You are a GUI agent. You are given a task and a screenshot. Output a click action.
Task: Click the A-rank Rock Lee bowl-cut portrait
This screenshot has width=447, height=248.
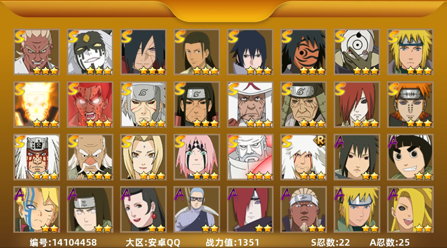pyautogui.click(x=410, y=157)
